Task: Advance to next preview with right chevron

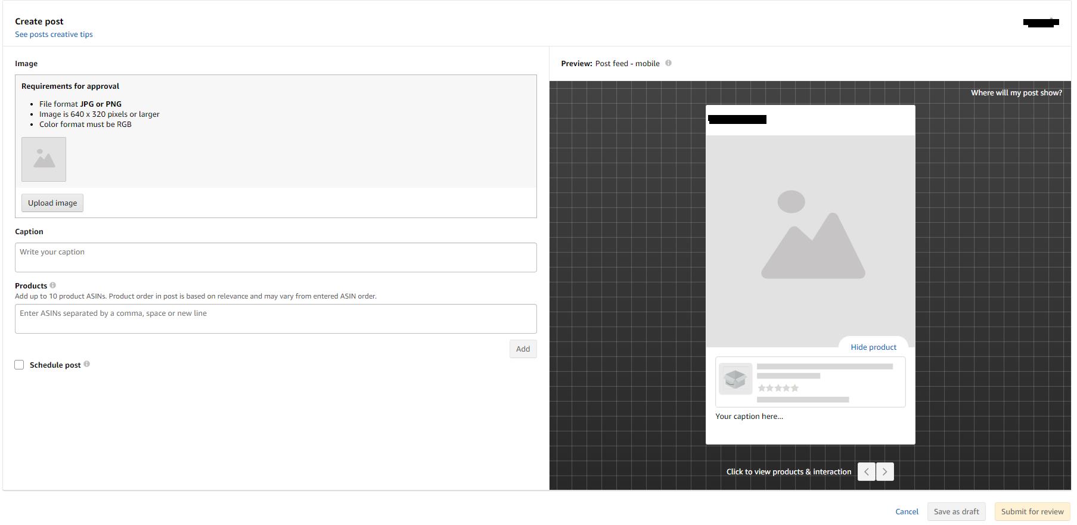Action: coord(885,471)
